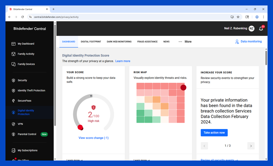Switch to the Dashboard tab
This screenshot has height=166, width=273.
pos(69,42)
